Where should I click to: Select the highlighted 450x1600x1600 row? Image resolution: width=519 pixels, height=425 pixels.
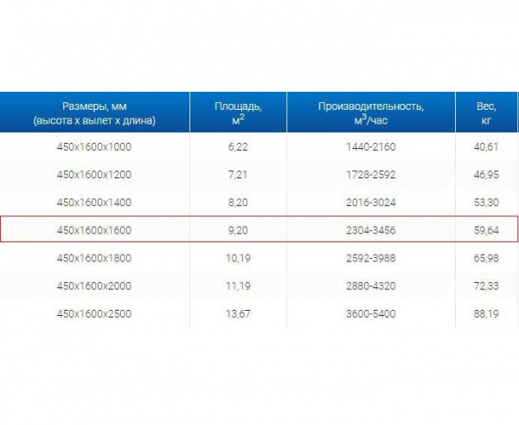259,229
